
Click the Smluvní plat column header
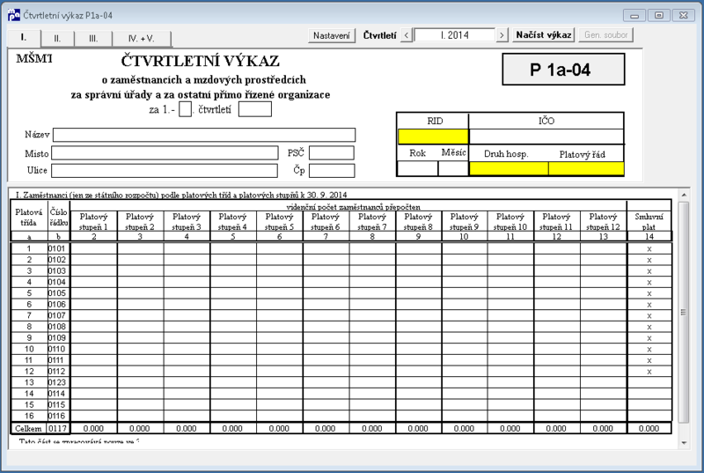point(649,221)
